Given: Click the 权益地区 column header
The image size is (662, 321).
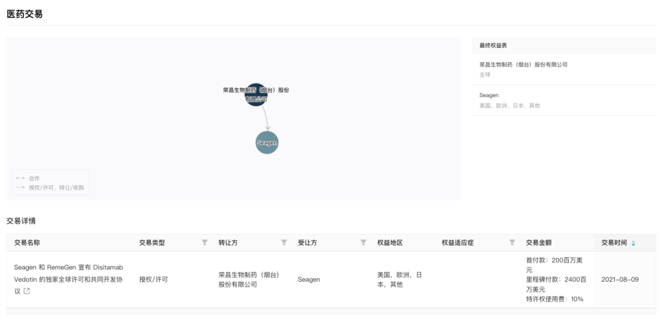Looking at the screenshot, I should 390,242.
